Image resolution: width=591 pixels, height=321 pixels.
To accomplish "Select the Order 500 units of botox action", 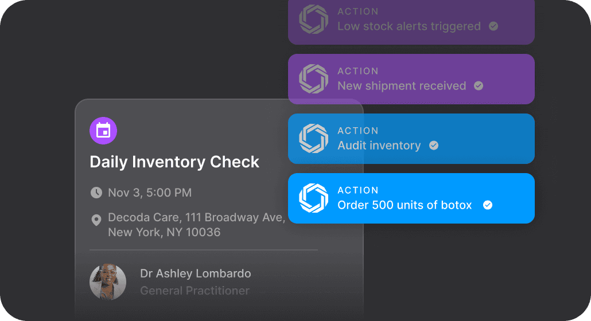I will (x=405, y=205).
